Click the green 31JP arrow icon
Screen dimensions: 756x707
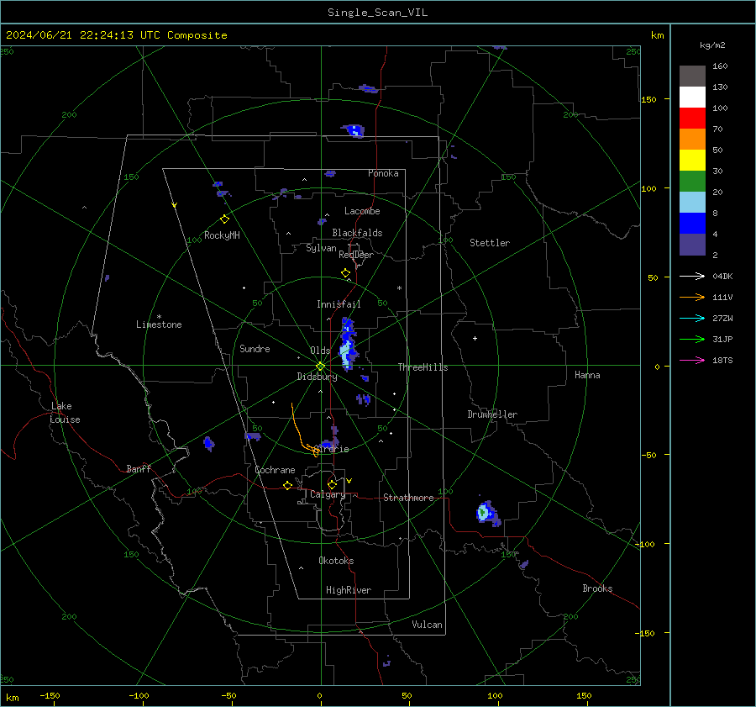click(x=692, y=340)
